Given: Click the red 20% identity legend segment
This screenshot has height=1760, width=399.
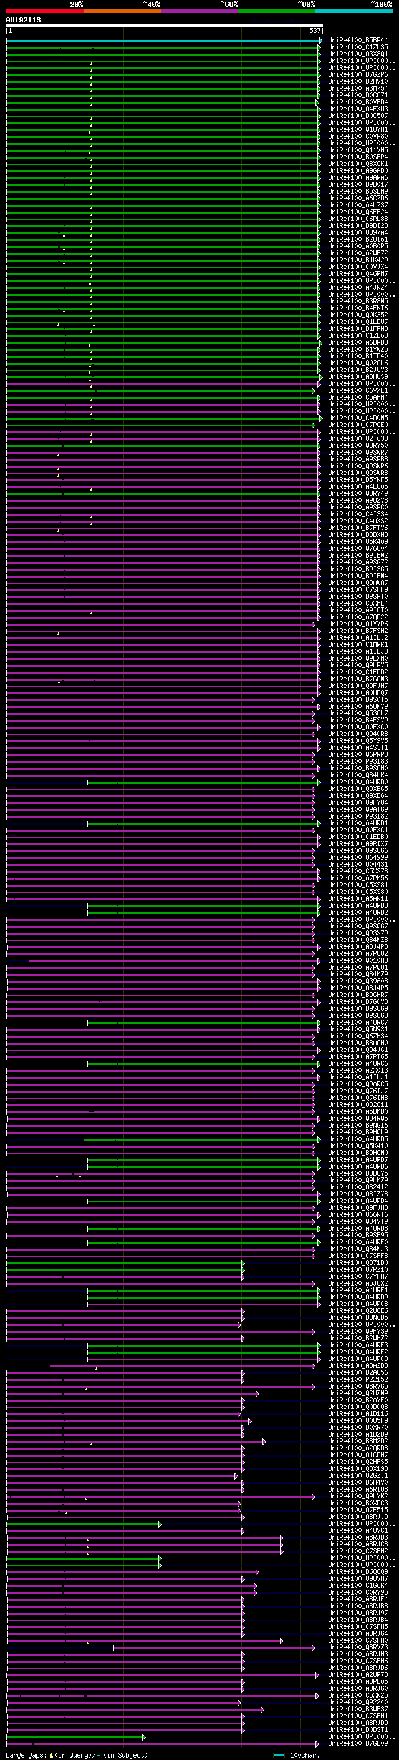Looking at the screenshot, I should coord(44,11).
